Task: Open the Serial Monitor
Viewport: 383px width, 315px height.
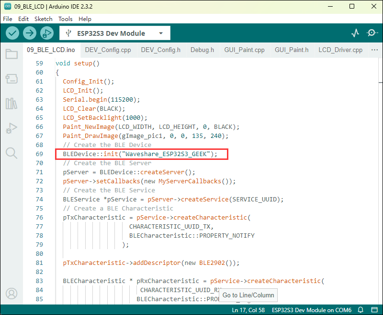Action: [372, 33]
